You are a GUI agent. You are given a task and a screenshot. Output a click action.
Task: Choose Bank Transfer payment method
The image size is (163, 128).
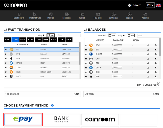[x=61, y=119]
